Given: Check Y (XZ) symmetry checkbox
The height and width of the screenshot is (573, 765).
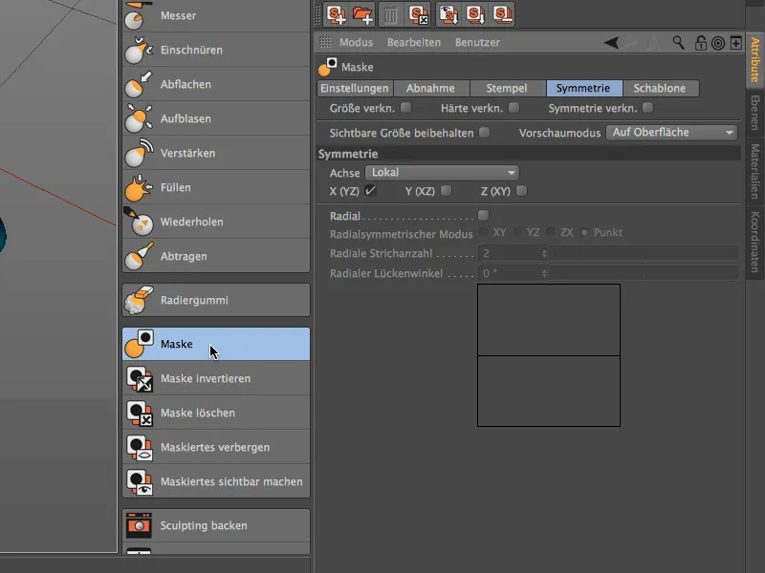Looking at the screenshot, I should coord(446,190).
